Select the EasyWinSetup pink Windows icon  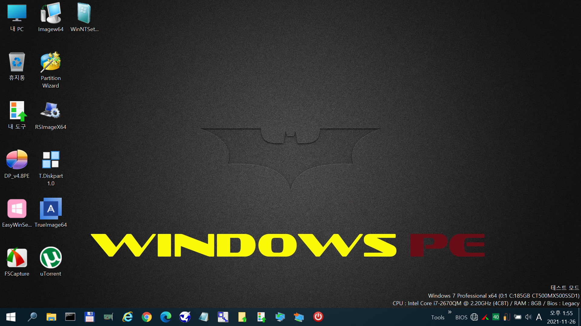click(x=17, y=213)
